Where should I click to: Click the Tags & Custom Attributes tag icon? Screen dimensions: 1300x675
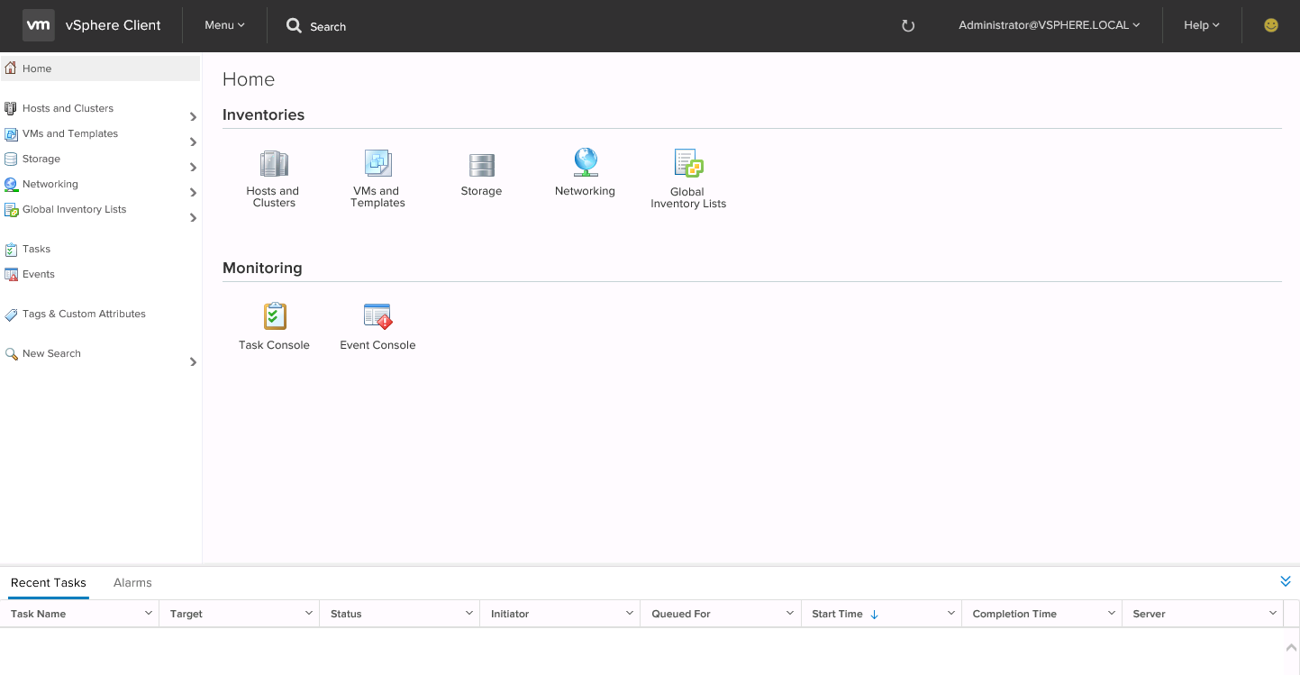tap(11, 315)
